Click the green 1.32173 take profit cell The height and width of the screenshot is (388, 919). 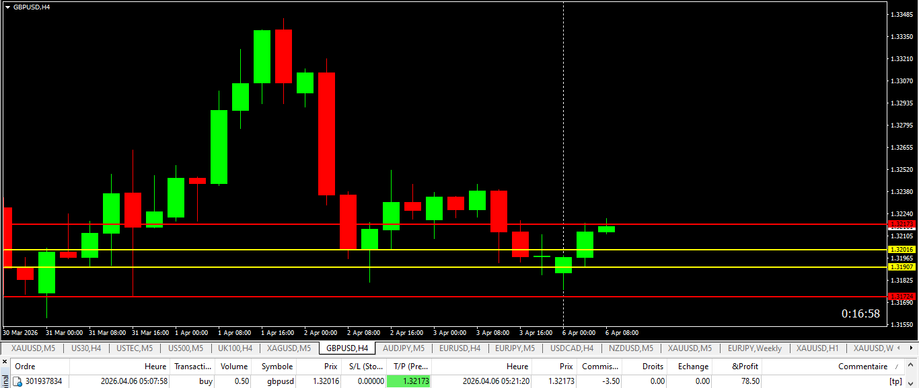(x=409, y=381)
